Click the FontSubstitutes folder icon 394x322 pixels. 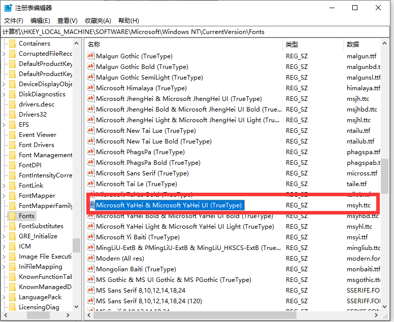(x=12, y=226)
